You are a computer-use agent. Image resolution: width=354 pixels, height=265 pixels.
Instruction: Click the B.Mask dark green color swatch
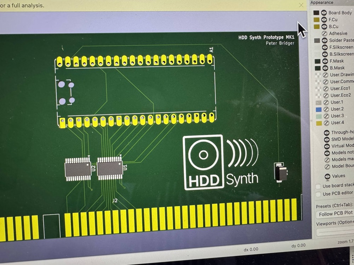pos(318,68)
